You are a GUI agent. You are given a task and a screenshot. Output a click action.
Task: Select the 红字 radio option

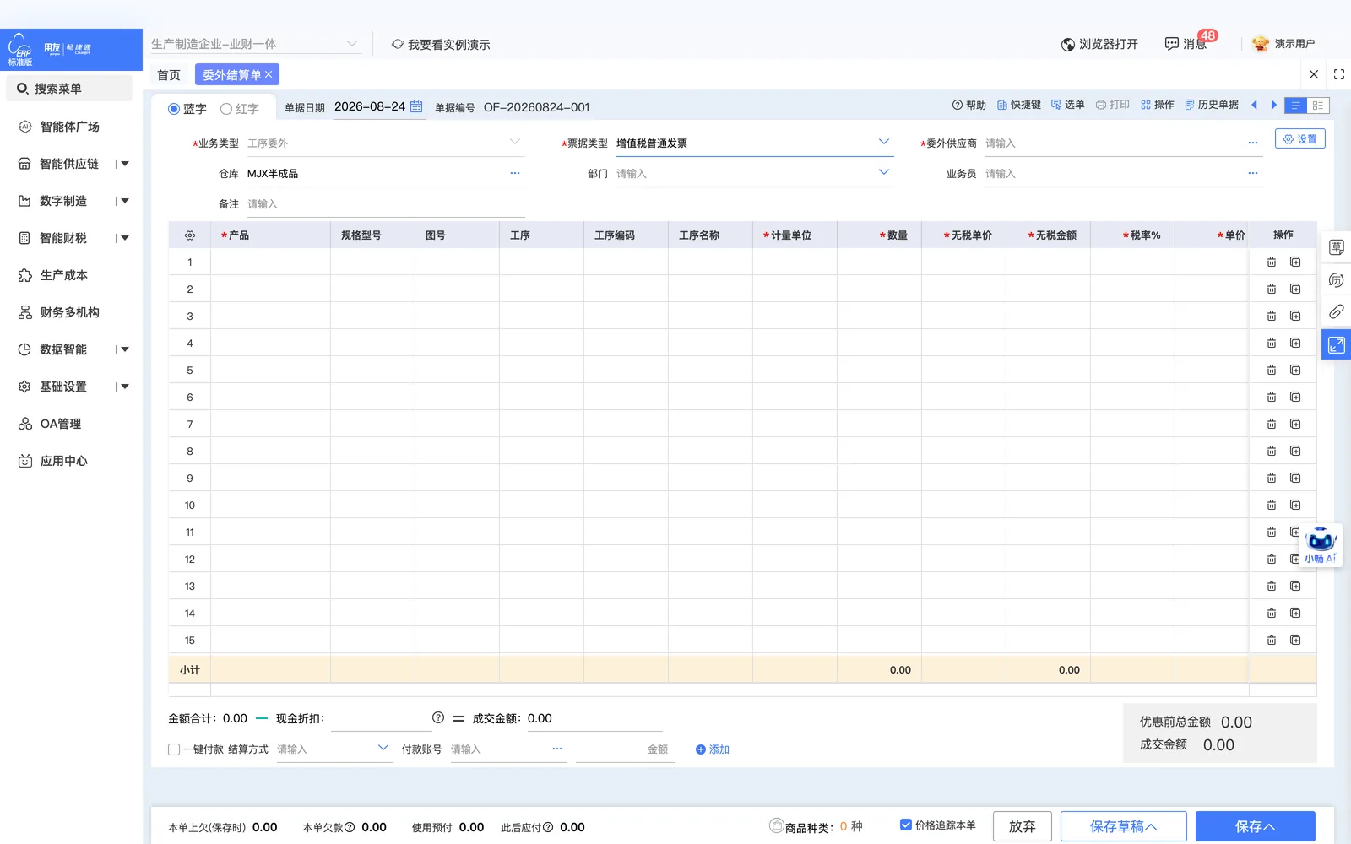[x=226, y=109]
